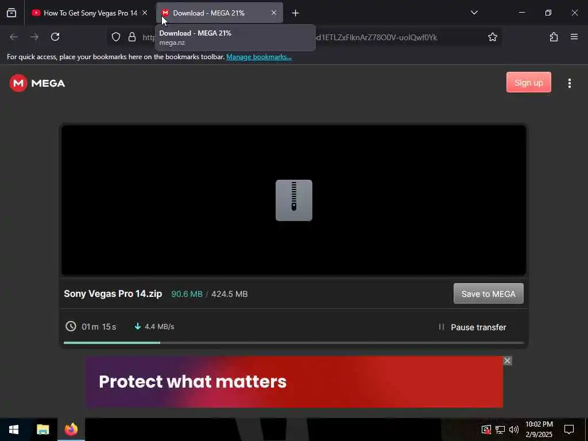Go forward one page
This screenshot has height=441, width=588.
click(x=34, y=37)
